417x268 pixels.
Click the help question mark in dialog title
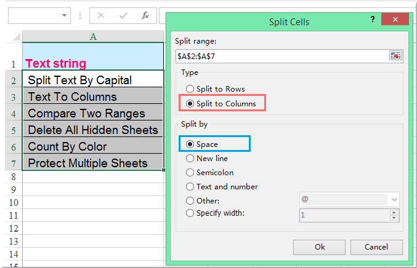click(372, 20)
